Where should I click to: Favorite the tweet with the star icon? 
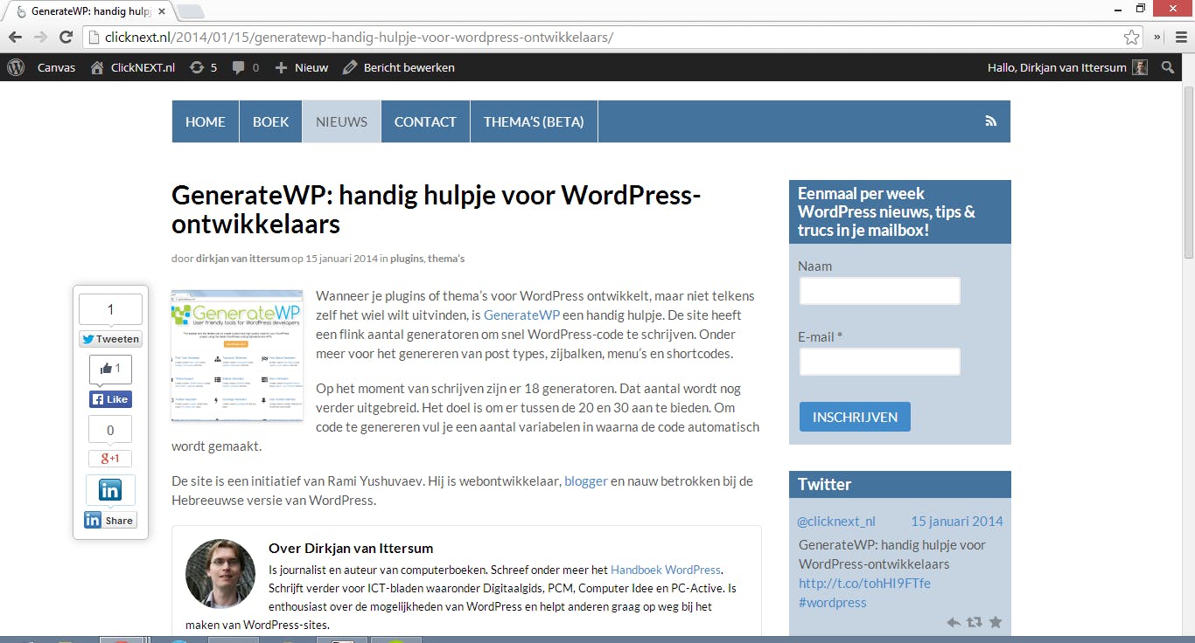[995, 623]
